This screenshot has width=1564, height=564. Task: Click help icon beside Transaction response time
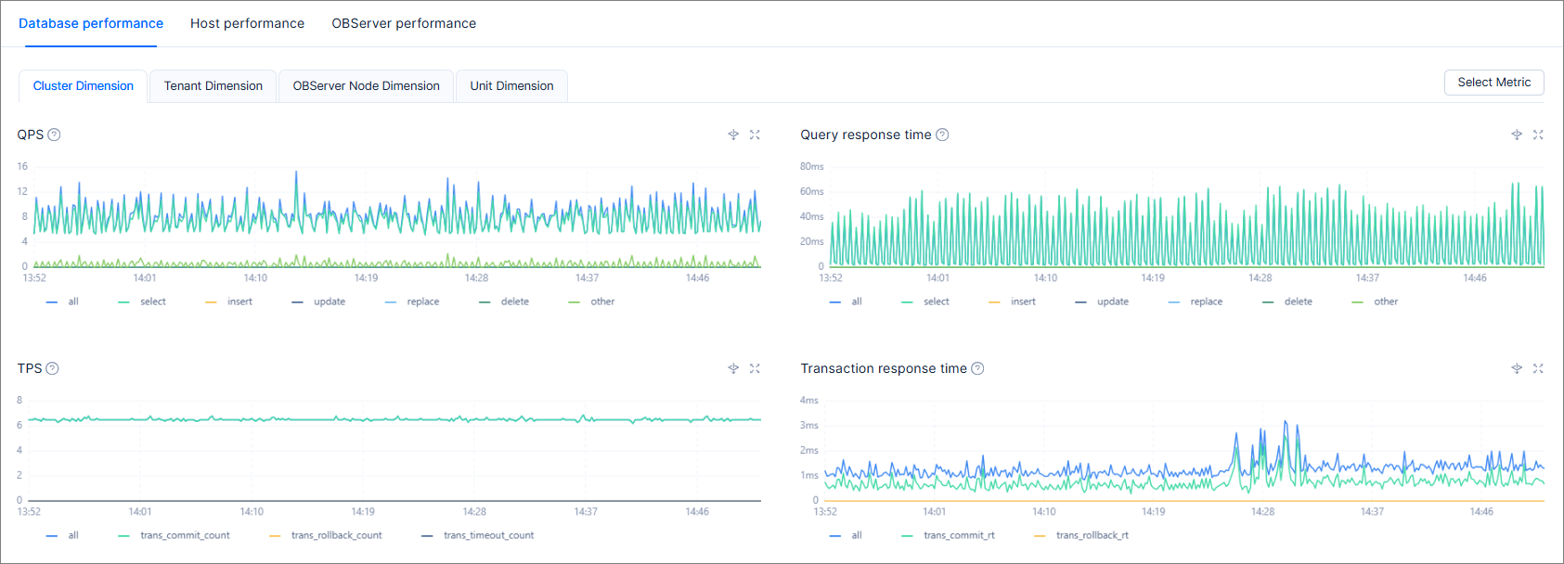click(x=977, y=368)
